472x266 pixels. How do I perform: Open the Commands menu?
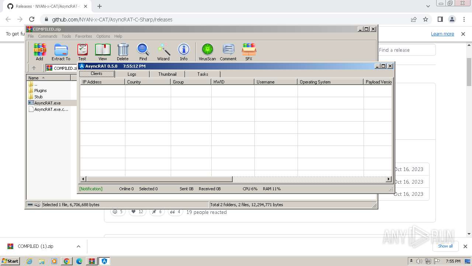[x=48, y=36]
